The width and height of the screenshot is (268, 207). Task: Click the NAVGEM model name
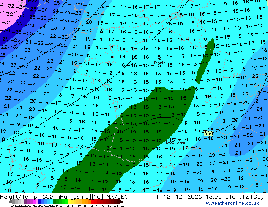[118, 197]
